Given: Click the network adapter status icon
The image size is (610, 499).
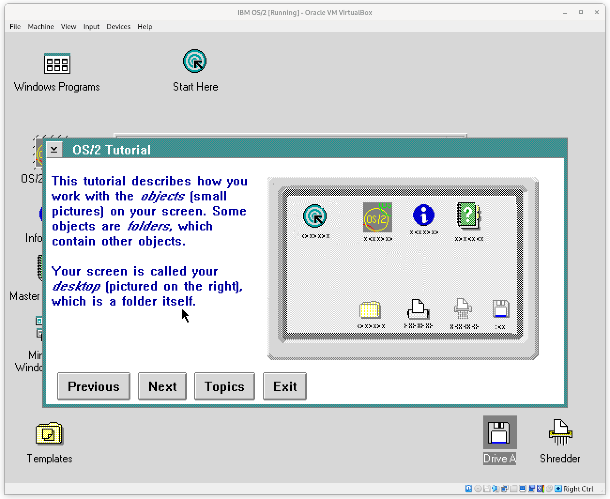Looking at the screenshot, I should (505, 489).
